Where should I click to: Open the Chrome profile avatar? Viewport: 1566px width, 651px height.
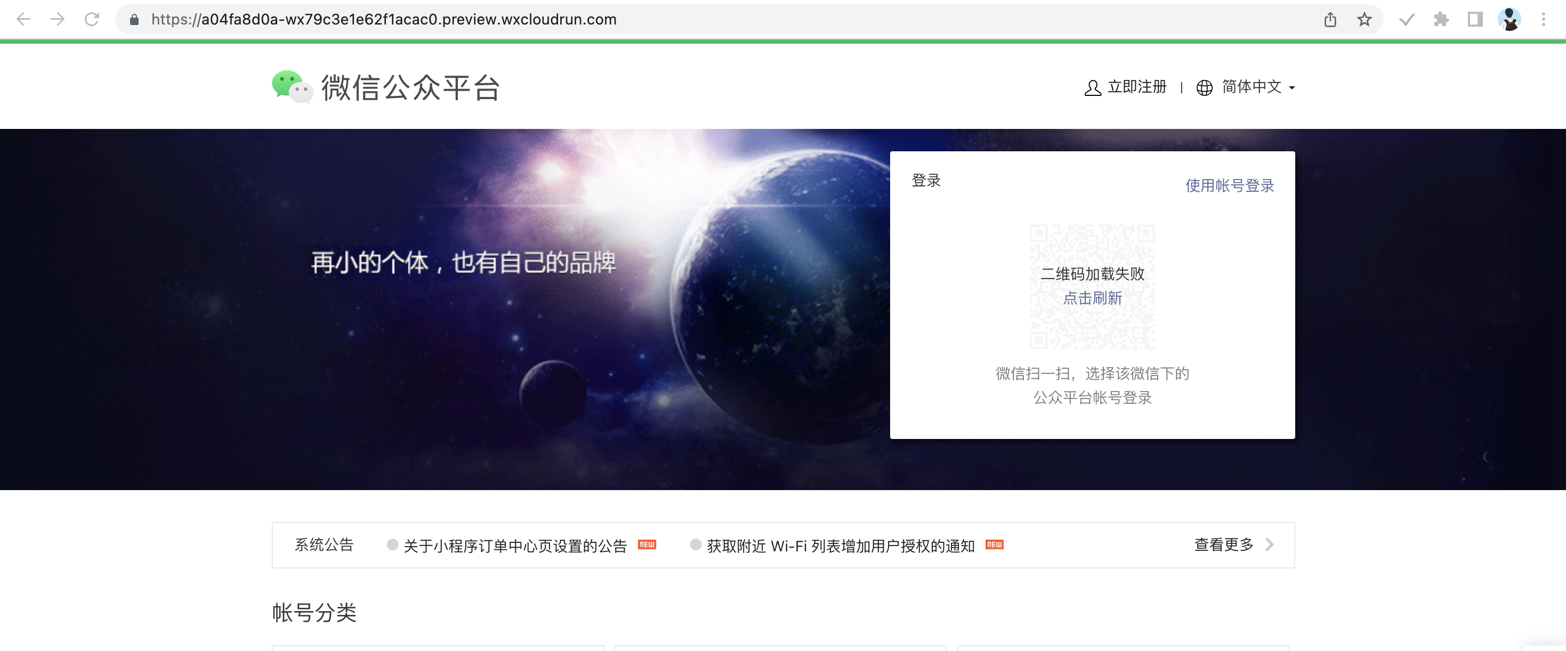(1510, 20)
